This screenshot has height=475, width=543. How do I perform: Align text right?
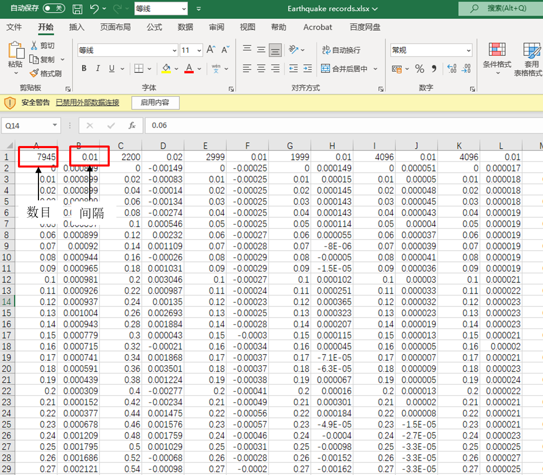[275, 69]
